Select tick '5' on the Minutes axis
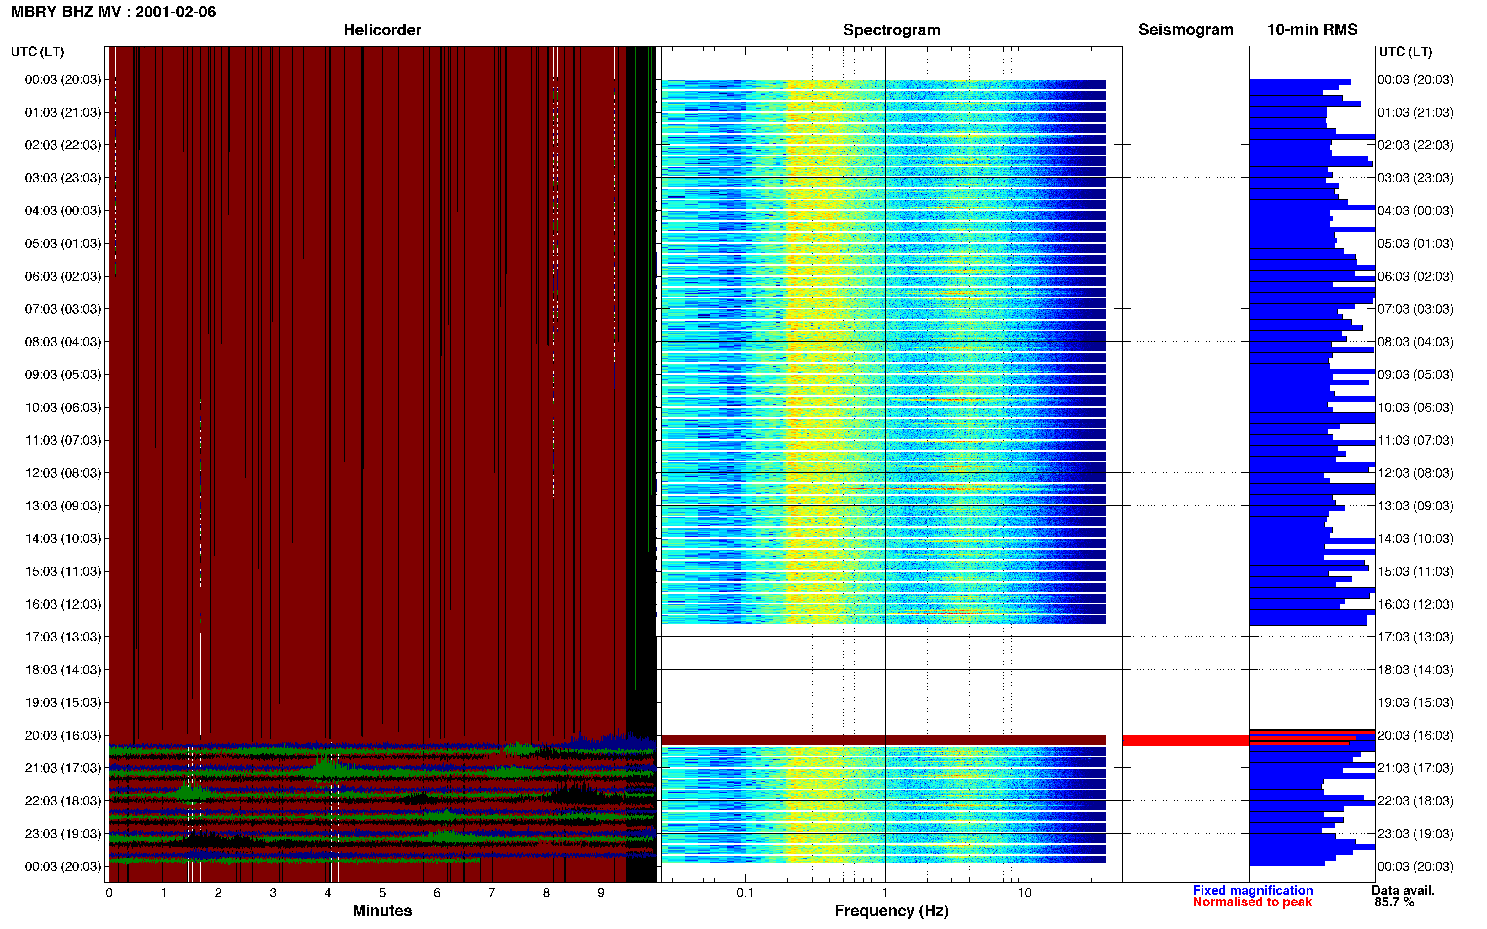The height and width of the screenshot is (929, 1487). (x=382, y=893)
